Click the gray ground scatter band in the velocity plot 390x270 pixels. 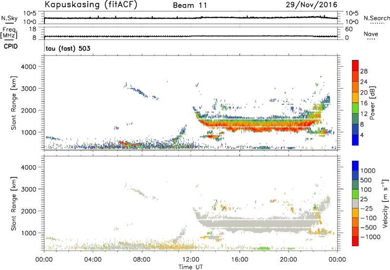259,224
